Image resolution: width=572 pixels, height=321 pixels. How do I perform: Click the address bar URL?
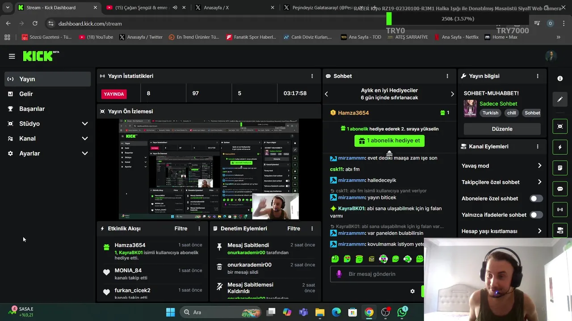[90, 24]
